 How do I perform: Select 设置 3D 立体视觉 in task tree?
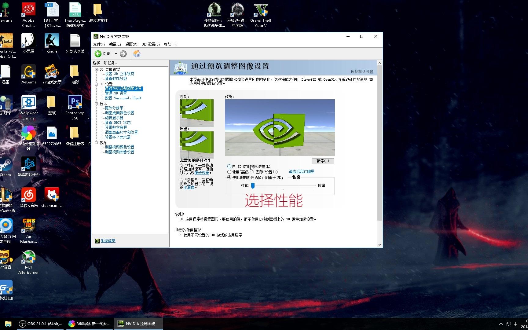click(x=120, y=74)
